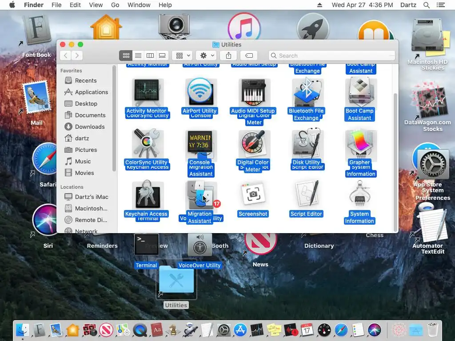Screen dimensions: 455x341
Task: Switch to icon view
Action: click(x=126, y=56)
